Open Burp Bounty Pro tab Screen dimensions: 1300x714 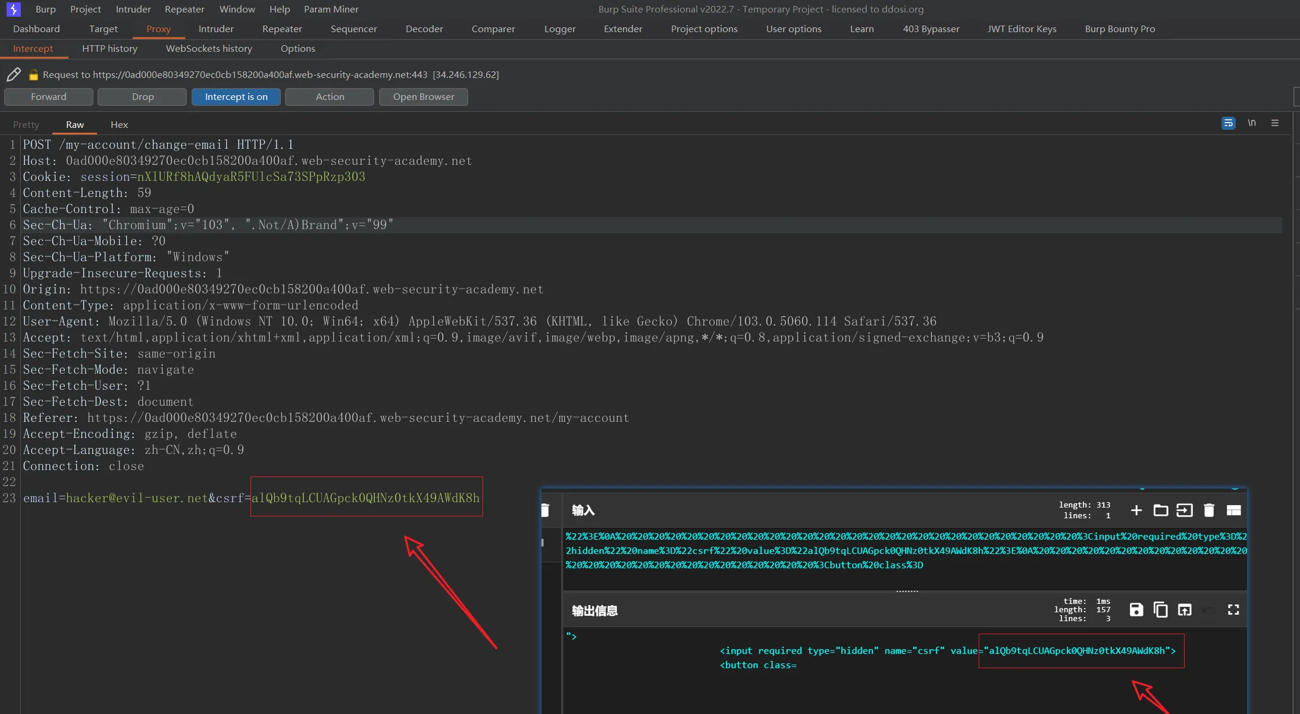tap(1120, 29)
